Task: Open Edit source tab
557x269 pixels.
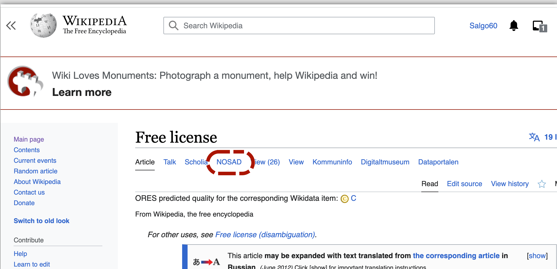Action: [464, 184]
